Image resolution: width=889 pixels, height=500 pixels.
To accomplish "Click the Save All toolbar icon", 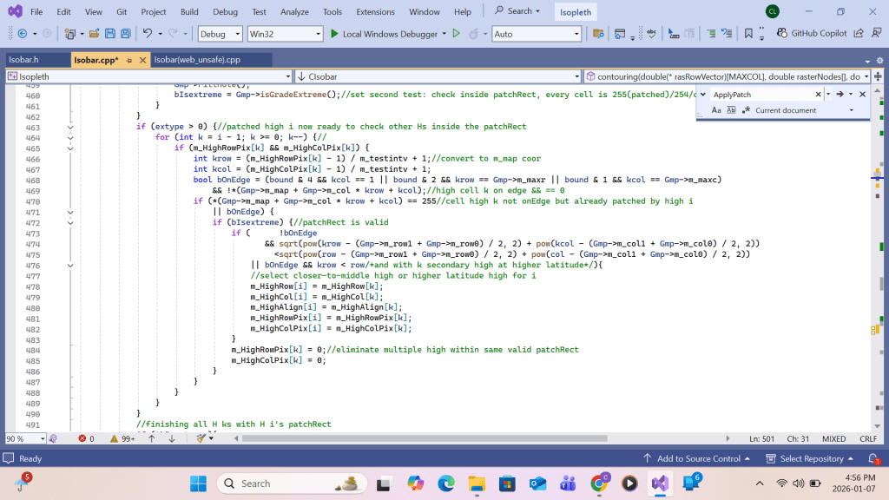I will [x=126, y=34].
